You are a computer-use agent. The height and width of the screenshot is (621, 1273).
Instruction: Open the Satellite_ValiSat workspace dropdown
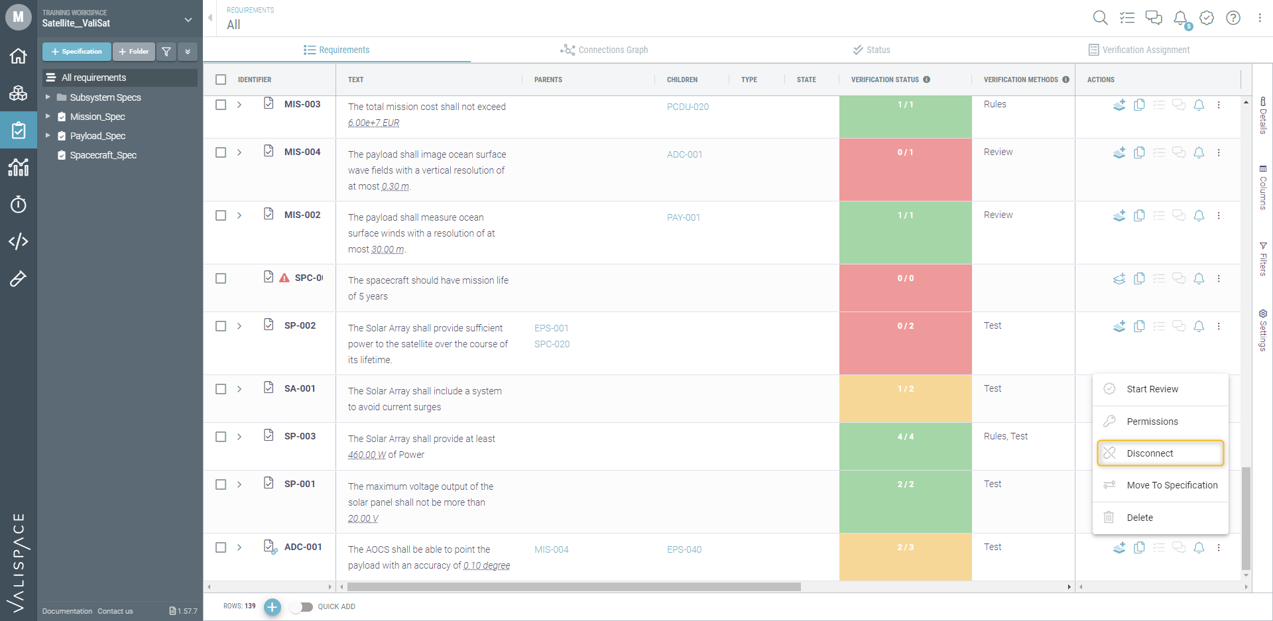(188, 20)
